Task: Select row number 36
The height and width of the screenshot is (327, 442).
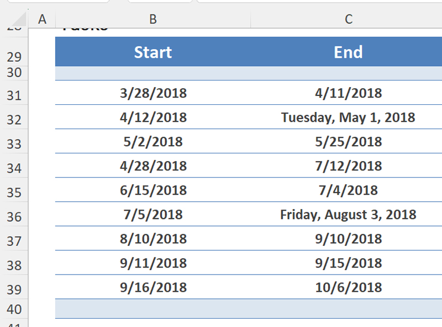Action: (x=15, y=214)
